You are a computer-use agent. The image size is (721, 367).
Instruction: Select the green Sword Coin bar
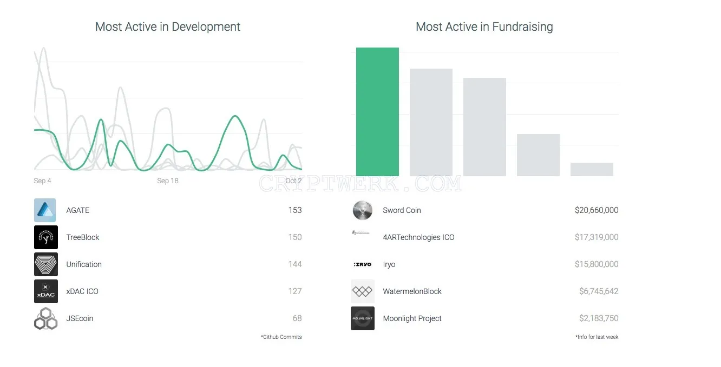click(x=377, y=112)
